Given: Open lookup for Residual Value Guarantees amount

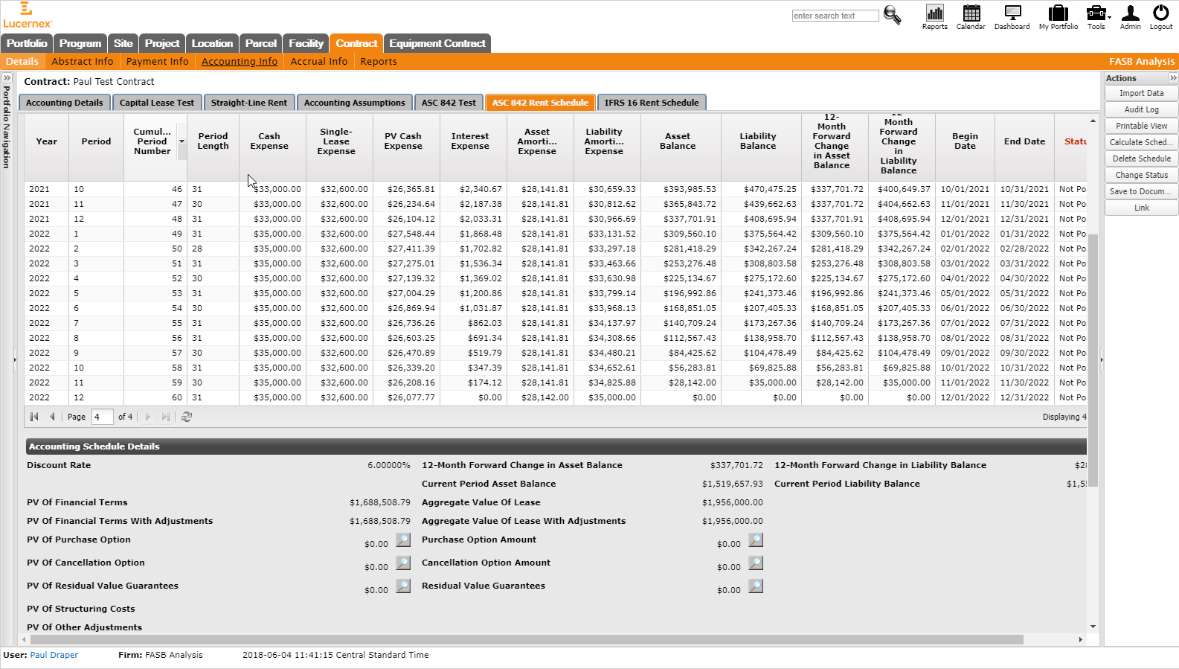Looking at the screenshot, I should tap(756, 586).
